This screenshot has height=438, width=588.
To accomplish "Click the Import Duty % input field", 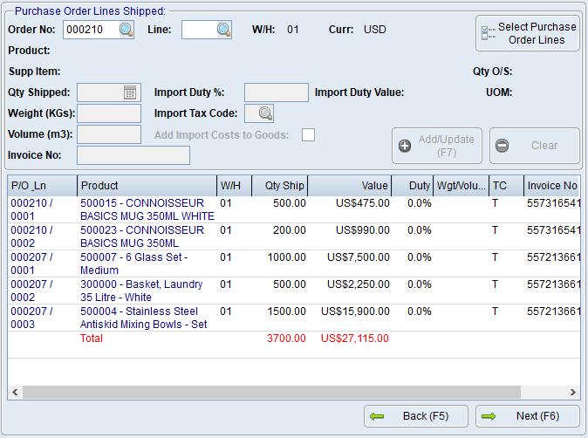I will point(276,92).
